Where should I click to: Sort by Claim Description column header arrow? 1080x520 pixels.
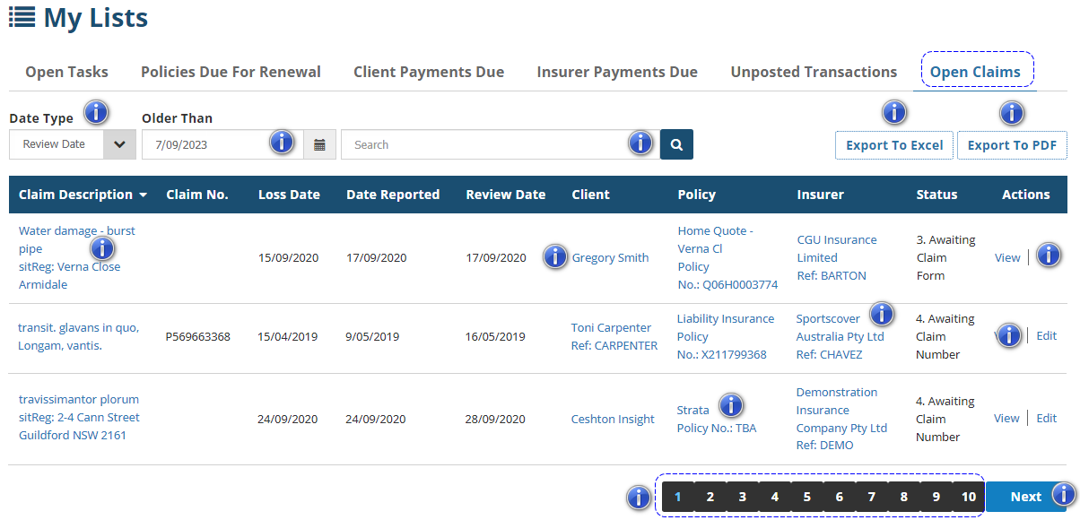(143, 195)
